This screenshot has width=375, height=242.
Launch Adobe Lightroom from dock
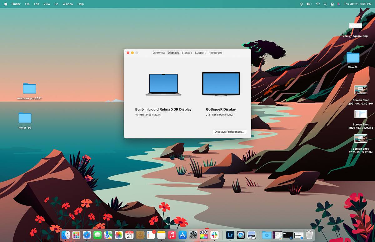point(230,235)
